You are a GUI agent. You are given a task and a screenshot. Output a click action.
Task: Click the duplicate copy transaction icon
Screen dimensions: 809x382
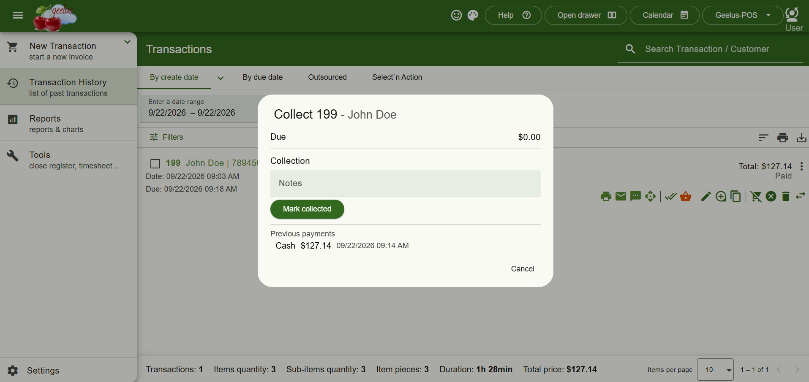(735, 196)
